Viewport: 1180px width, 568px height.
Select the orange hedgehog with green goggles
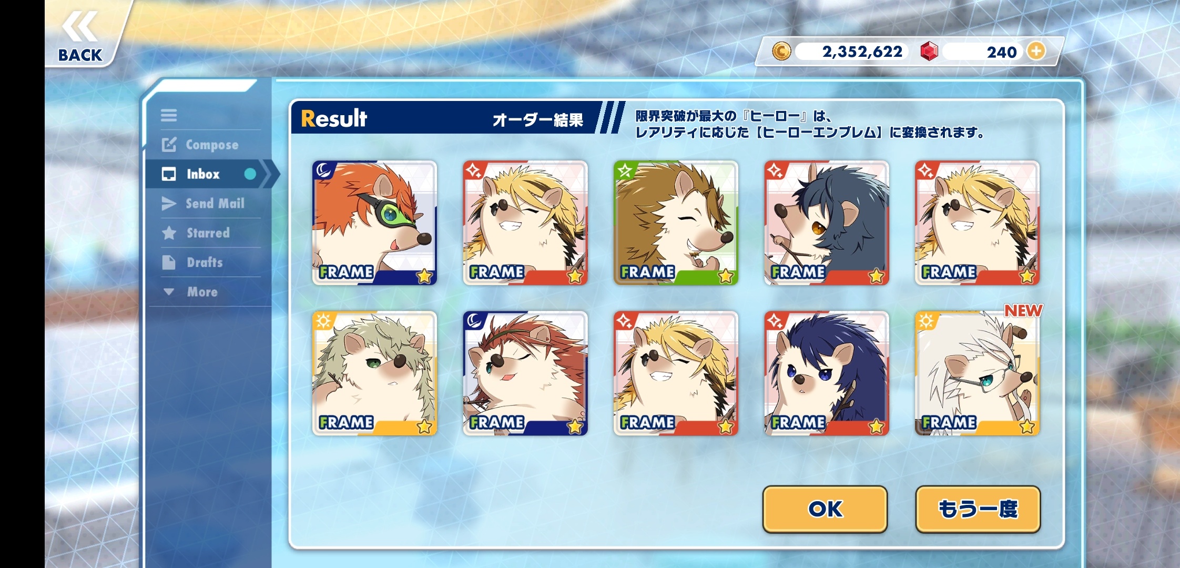pyautogui.click(x=374, y=223)
